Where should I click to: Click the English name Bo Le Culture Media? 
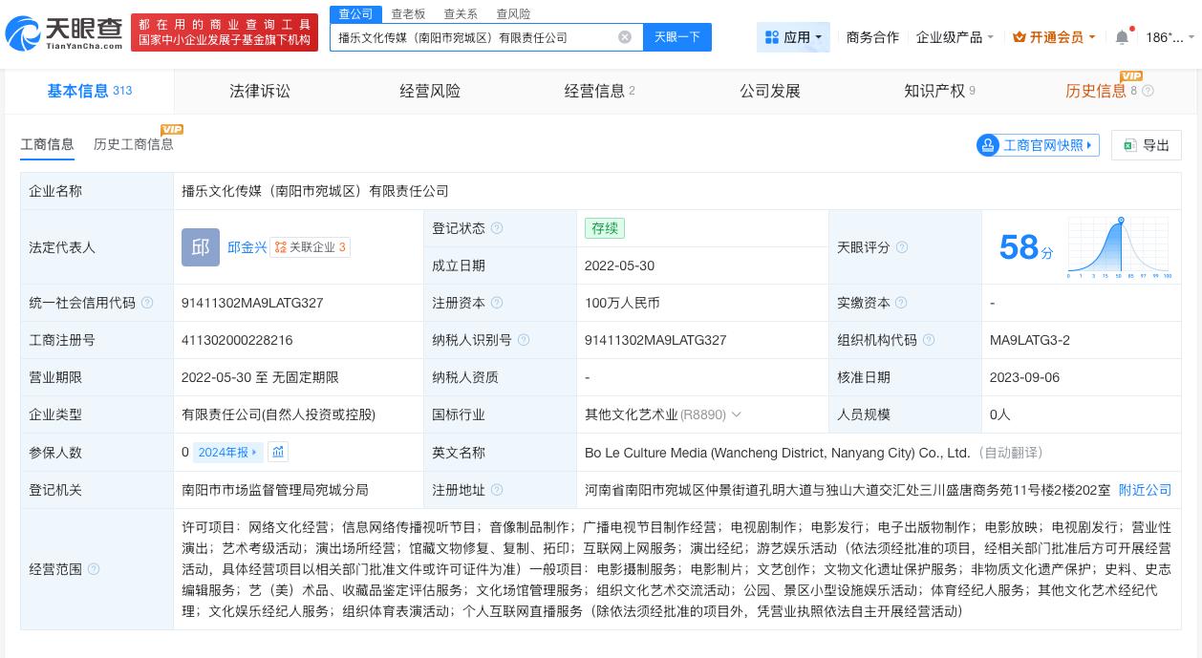777,453
